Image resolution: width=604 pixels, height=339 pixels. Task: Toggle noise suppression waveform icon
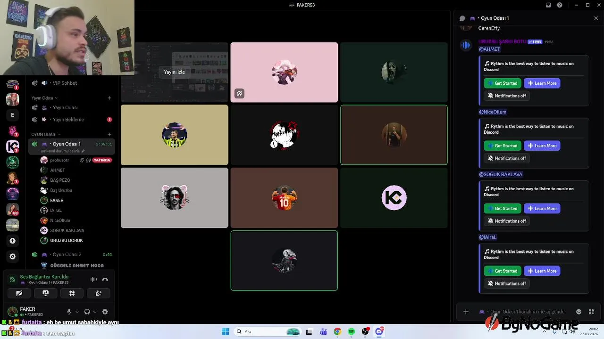coord(93,279)
